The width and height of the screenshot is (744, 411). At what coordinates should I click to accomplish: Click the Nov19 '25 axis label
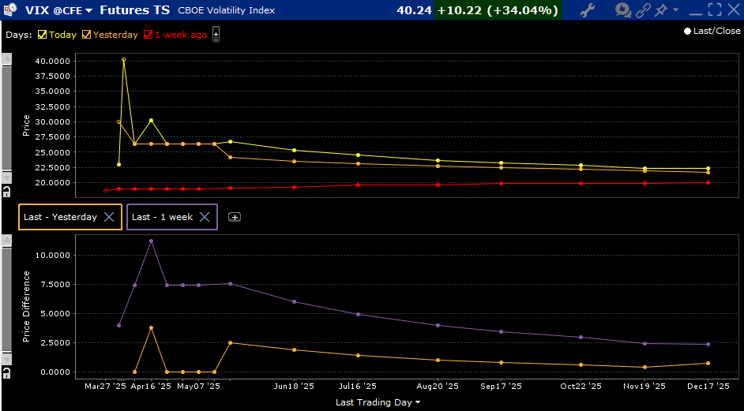644,387
